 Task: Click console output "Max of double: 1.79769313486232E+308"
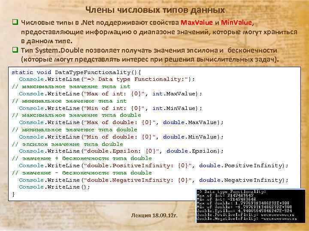[x=243, y=203]
